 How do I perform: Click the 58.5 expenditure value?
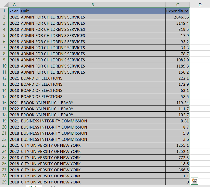tap(178, 97)
